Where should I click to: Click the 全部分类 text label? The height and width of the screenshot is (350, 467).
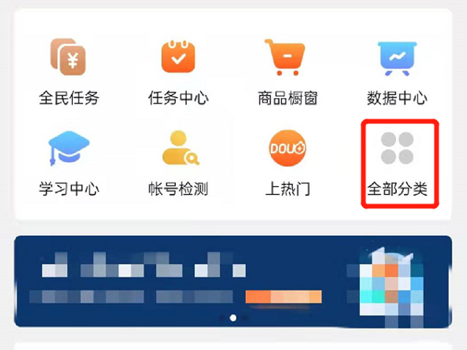tap(398, 188)
